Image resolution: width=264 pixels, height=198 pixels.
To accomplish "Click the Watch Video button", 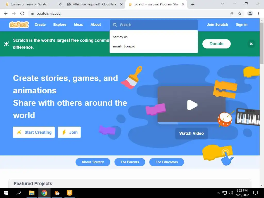I will (192, 133).
